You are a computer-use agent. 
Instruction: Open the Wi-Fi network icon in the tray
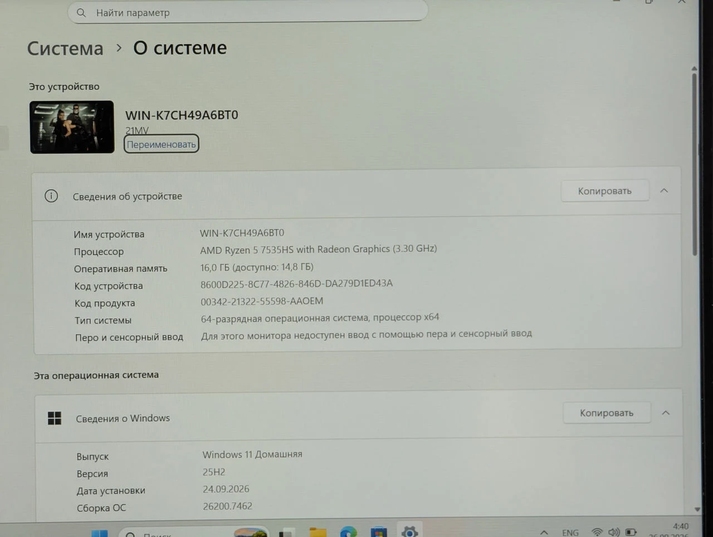tap(597, 532)
